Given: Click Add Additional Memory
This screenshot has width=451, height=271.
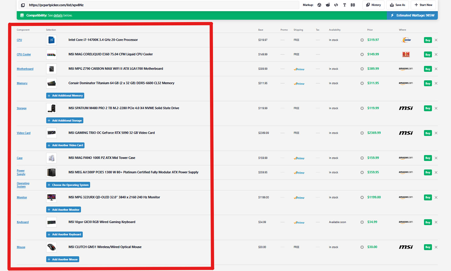Looking at the screenshot, I should tap(65, 96).
